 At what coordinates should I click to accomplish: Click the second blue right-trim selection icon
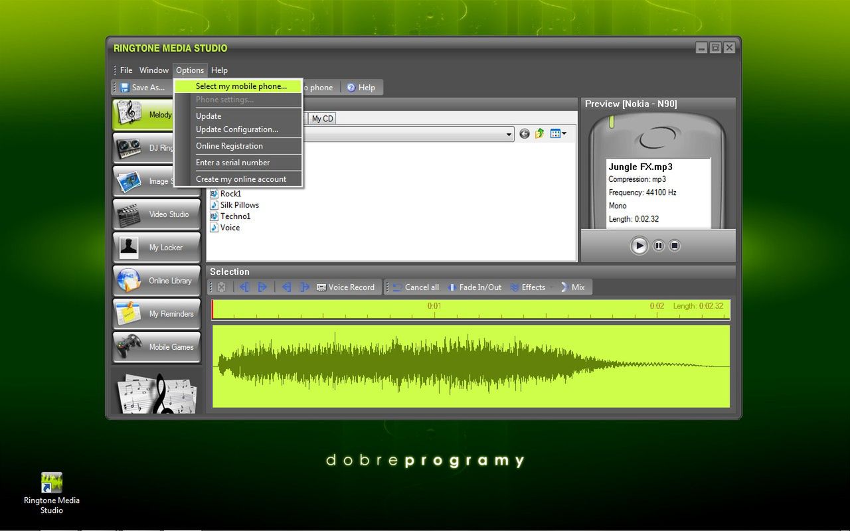(305, 287)
